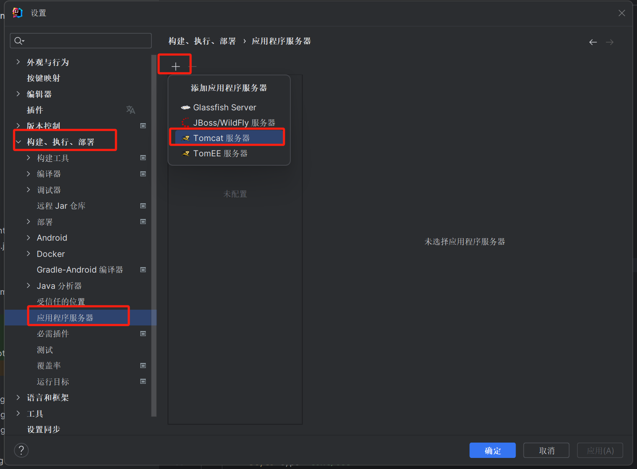The height and width of the screenshot is (469, 637).
Task: Click the project-level icon beside 部署
Action: [x=143, y=222]
